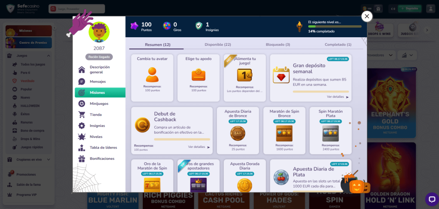Viewport: 439px width, 209px height.
Task: Click the search magnifier icon in top bar
Action: pos(53,9)
